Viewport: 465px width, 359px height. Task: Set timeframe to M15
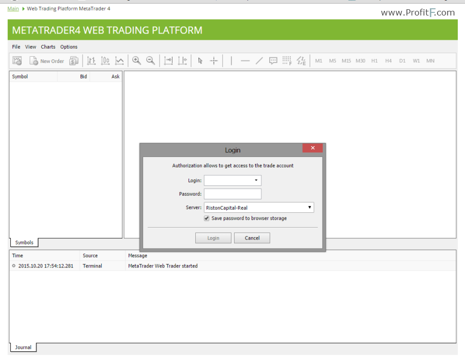coord(346,61)
